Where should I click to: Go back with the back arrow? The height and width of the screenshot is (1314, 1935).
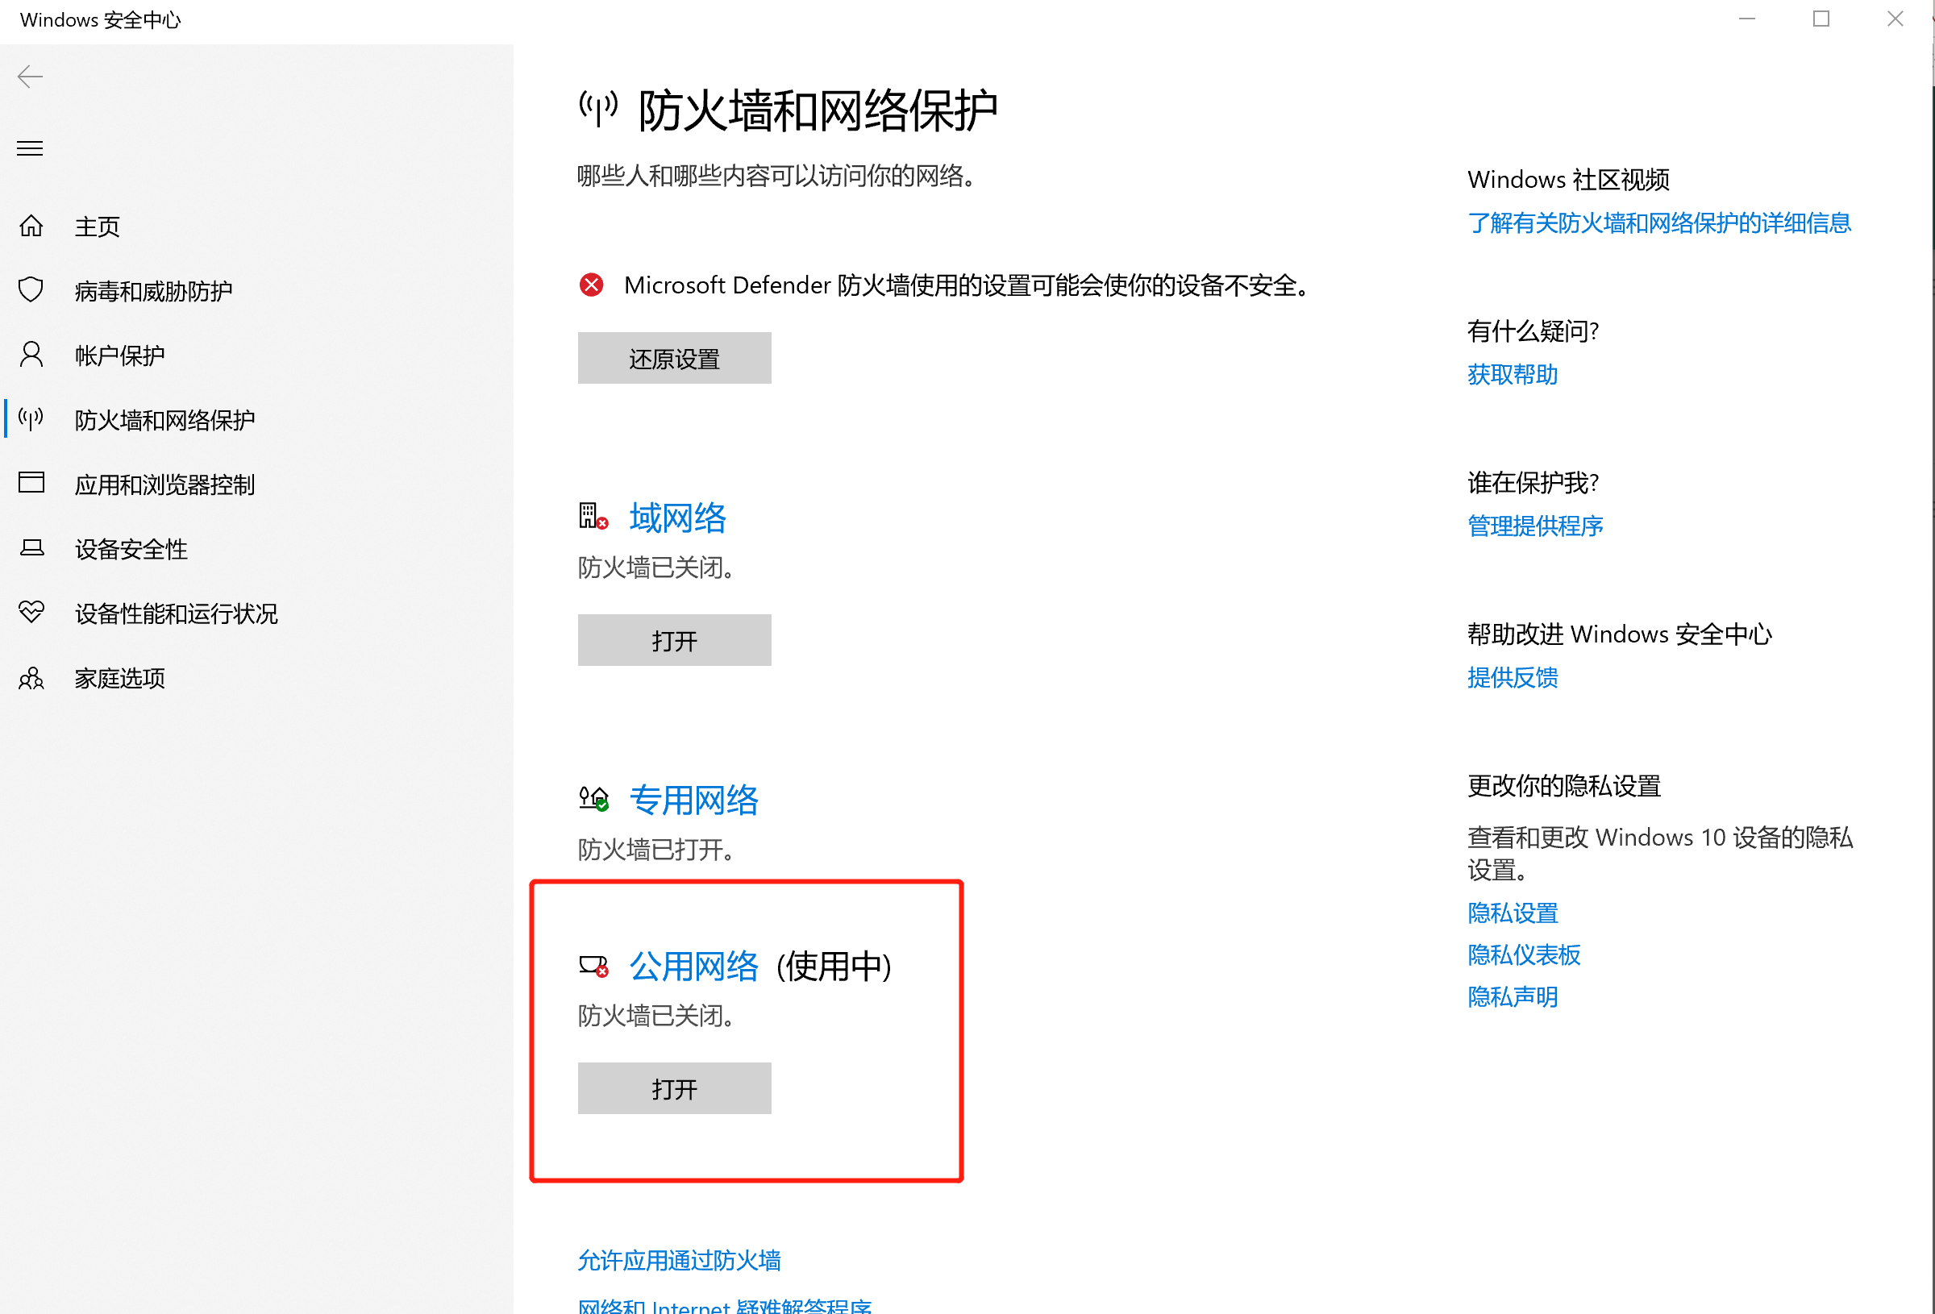(x=30, y=77)
